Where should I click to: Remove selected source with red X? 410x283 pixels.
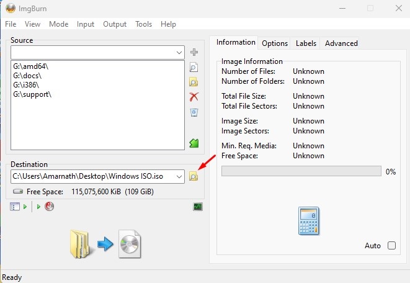point(194,97)
